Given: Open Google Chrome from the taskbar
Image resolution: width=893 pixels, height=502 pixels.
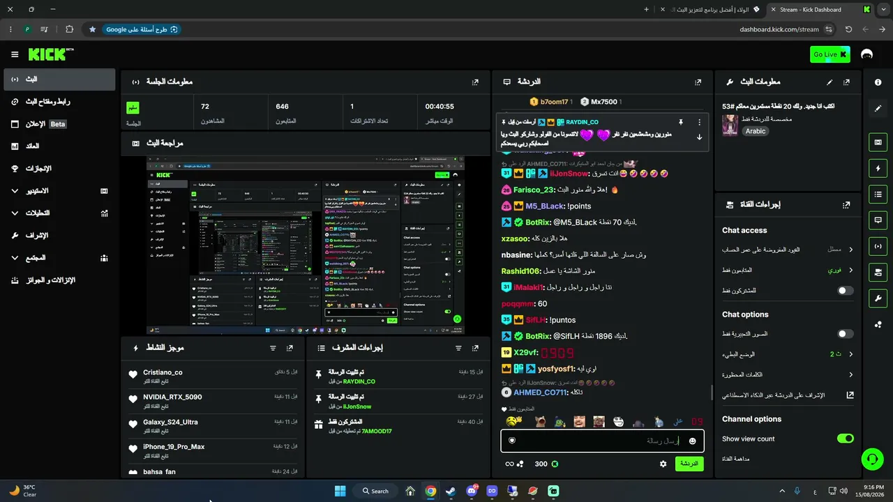Looking at the screenshot, I should point(430,491).
